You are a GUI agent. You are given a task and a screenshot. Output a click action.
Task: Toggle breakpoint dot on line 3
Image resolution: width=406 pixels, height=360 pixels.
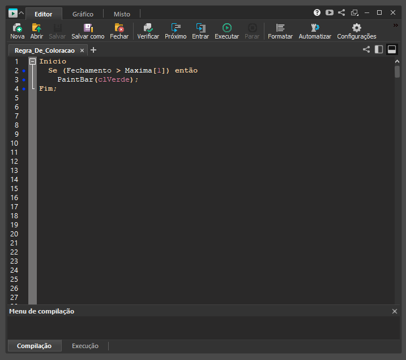pos(24,79)
